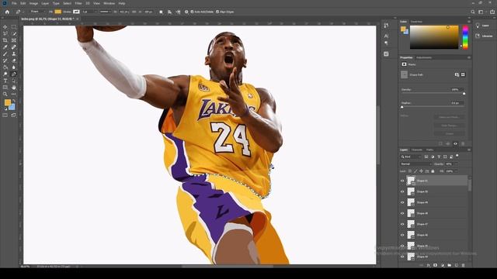Image resolution: width=497 pixels, height=279 pixels.
Task: Open the layer Fill dropdown arrow
Action: pyautogui.click(x=456, y=171)
